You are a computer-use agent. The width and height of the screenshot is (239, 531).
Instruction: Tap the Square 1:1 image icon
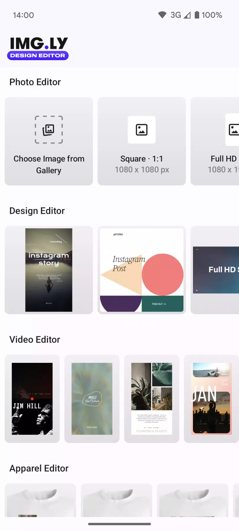142,130
